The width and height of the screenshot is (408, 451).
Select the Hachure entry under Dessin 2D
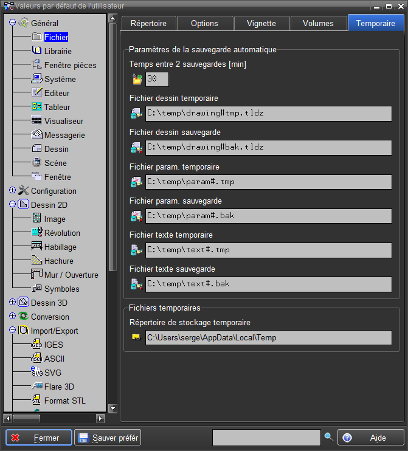[58, 261]
